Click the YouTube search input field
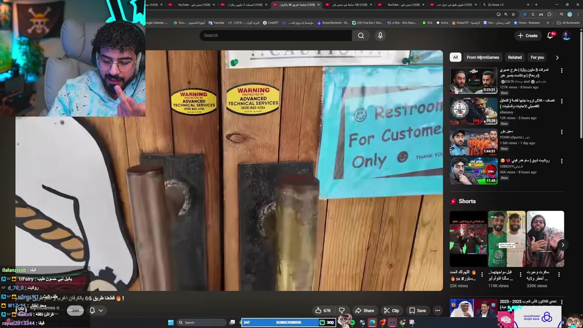The width and height of the screenshot is (583, 328). point(276,36)
